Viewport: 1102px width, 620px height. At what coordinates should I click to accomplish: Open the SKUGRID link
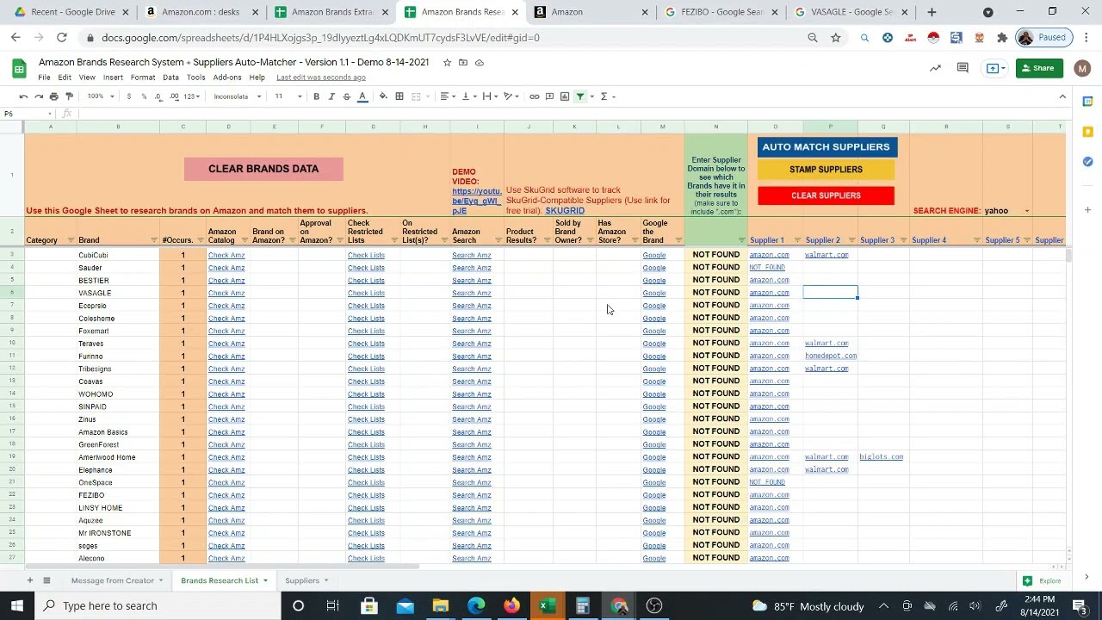coord(565,211)
